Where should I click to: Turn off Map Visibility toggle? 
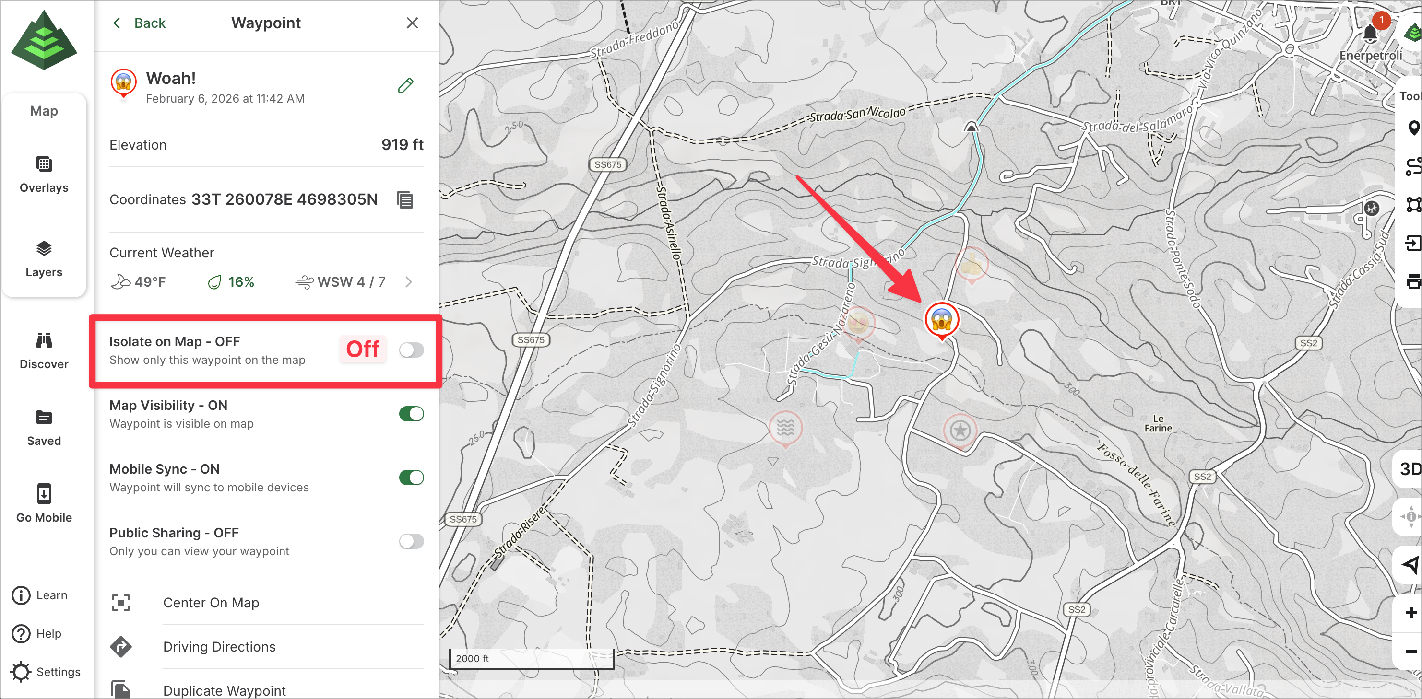tap(411, 414)
